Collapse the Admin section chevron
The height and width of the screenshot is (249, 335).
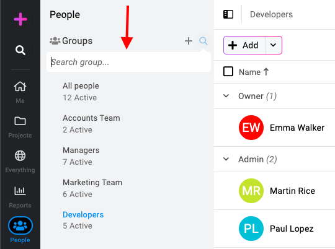pos(226,159)
